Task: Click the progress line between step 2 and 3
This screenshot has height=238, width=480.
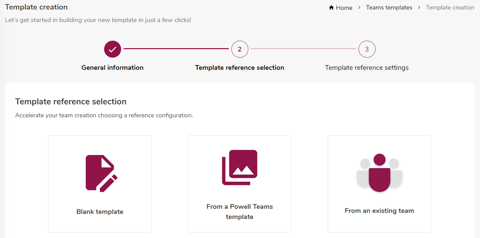Action: point(303,49)
